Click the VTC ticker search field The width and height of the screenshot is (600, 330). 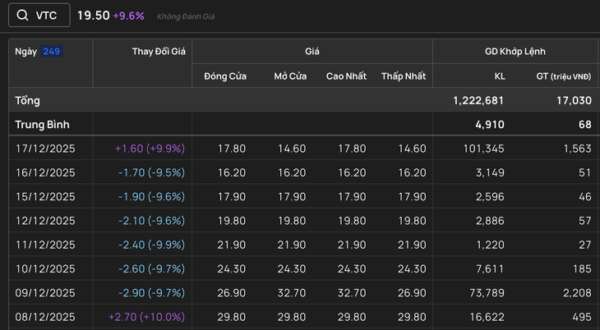coord(46,16)
